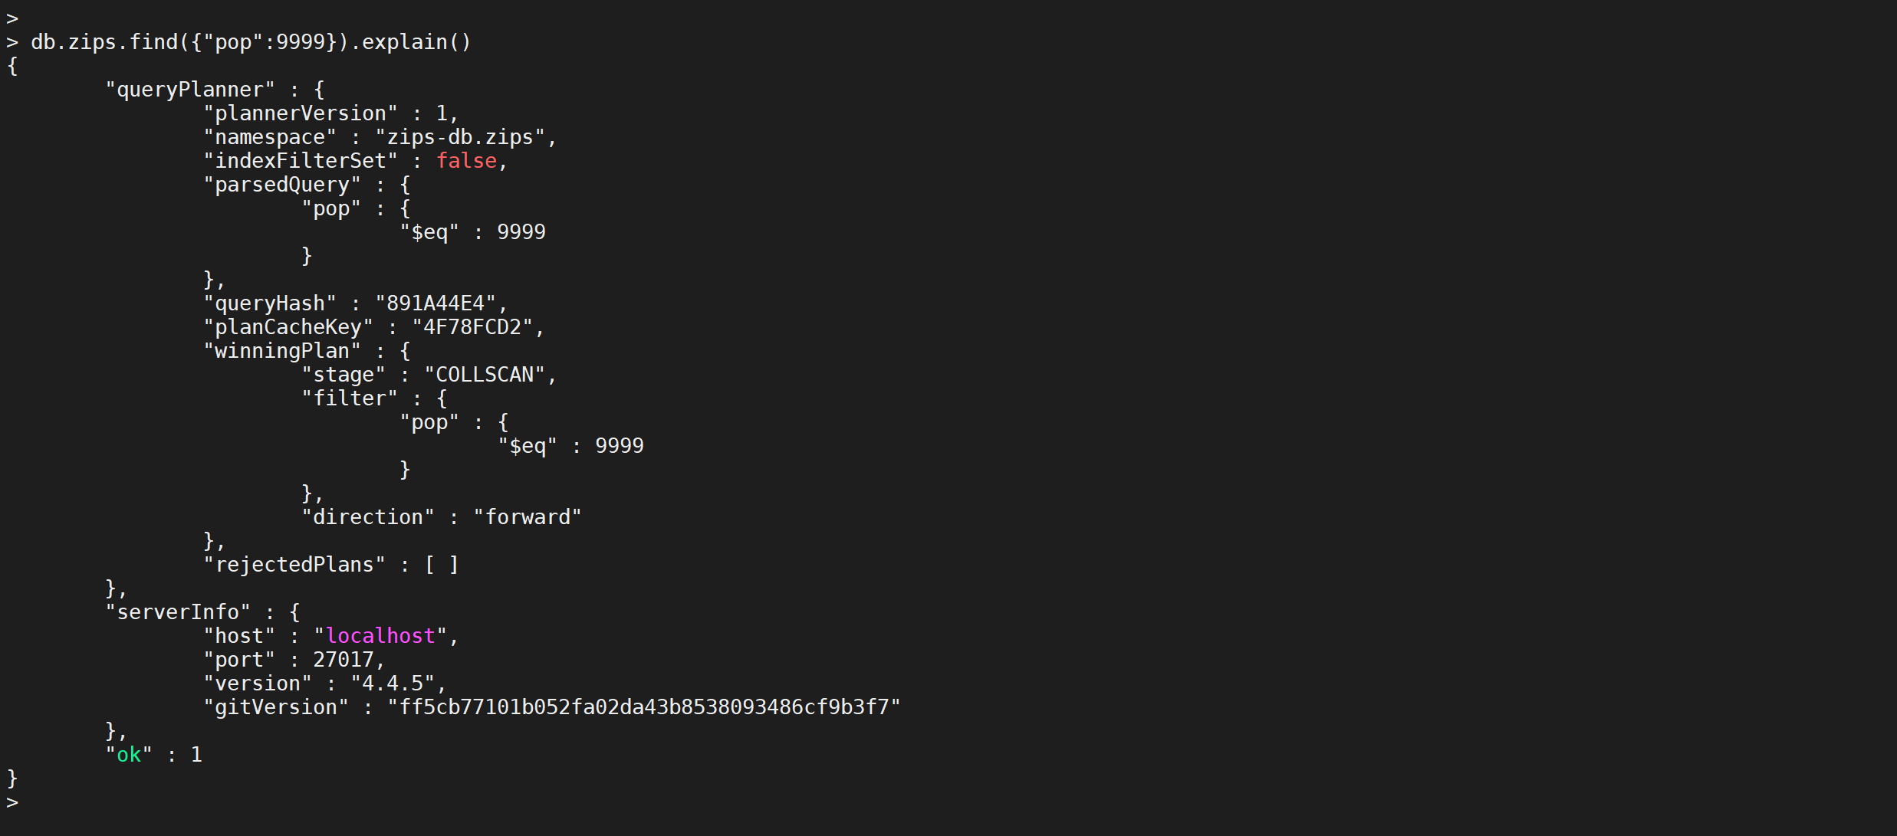1897x836 pixels.
Task: Click the "rejectedPlans" key
Action: click(294, 565)
